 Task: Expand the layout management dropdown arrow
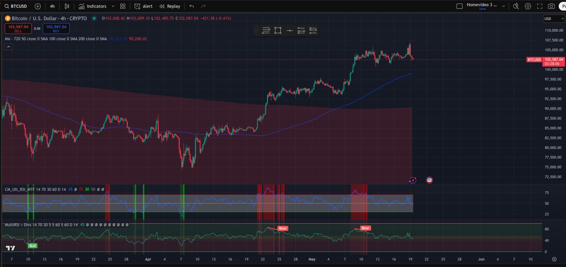(x=504, y=6)
